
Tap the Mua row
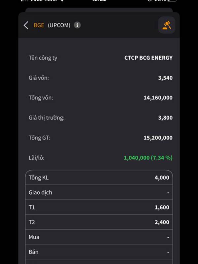click(99, 237)
